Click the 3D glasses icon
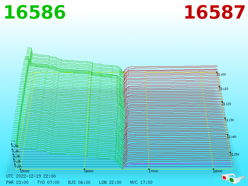Screen dimensions: 248x186 233,179
